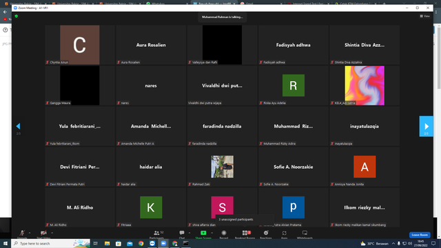Select faradinda nadzilla's tile
This screenshot has width=441, height=248.
coord(222,126)
